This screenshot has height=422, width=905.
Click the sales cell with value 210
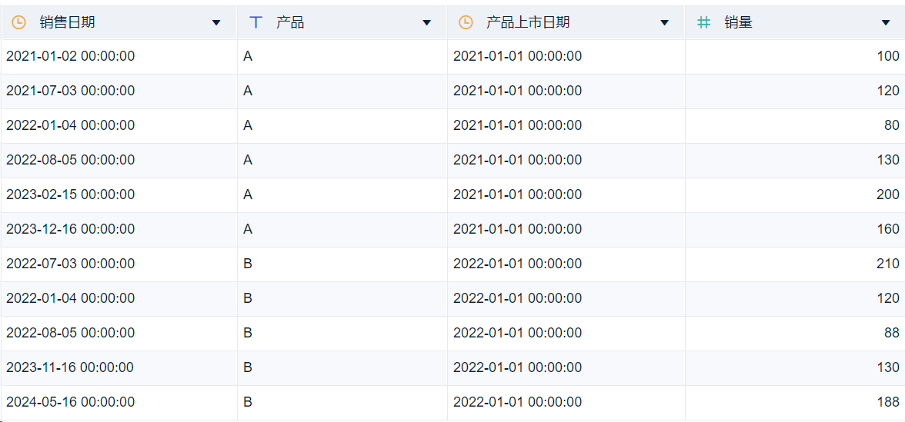click(x=887, y=264)
